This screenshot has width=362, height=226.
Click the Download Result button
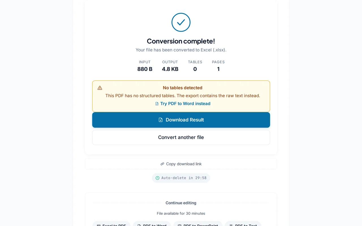click(181, 120)
